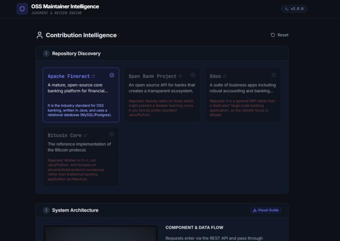340x241 pixels.
Task: Open Apache Fineract external link icon
Action: coord(93,76)
